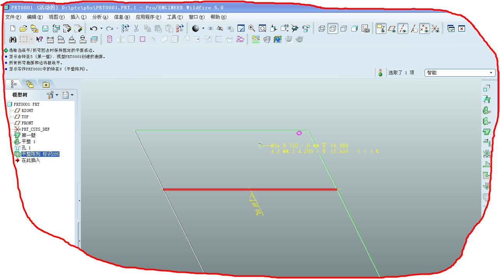Switch to the model tree tab
Viewport: 500px width, 279px height.
pos(14,84)
